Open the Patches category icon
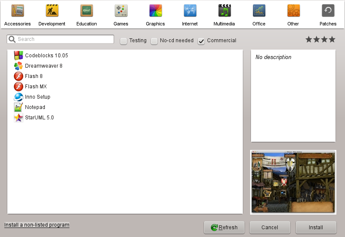The height and width of the screenshot is (237, 345). click(328, 10)
